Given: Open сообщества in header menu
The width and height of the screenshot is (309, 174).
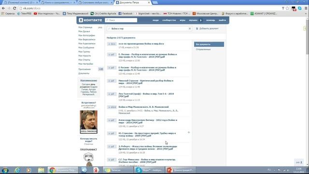Looking at the screenshot, I should [169, 20].
